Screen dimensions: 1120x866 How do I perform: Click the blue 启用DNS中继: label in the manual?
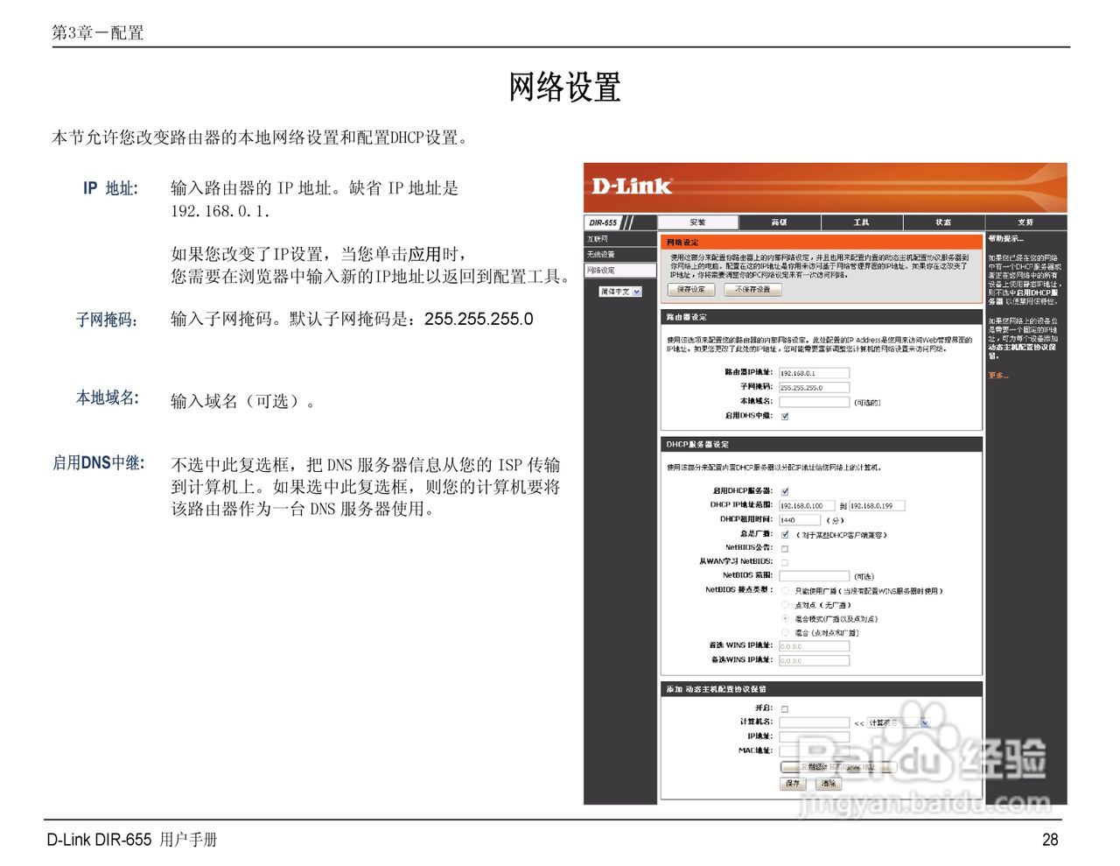click(98, 463)
